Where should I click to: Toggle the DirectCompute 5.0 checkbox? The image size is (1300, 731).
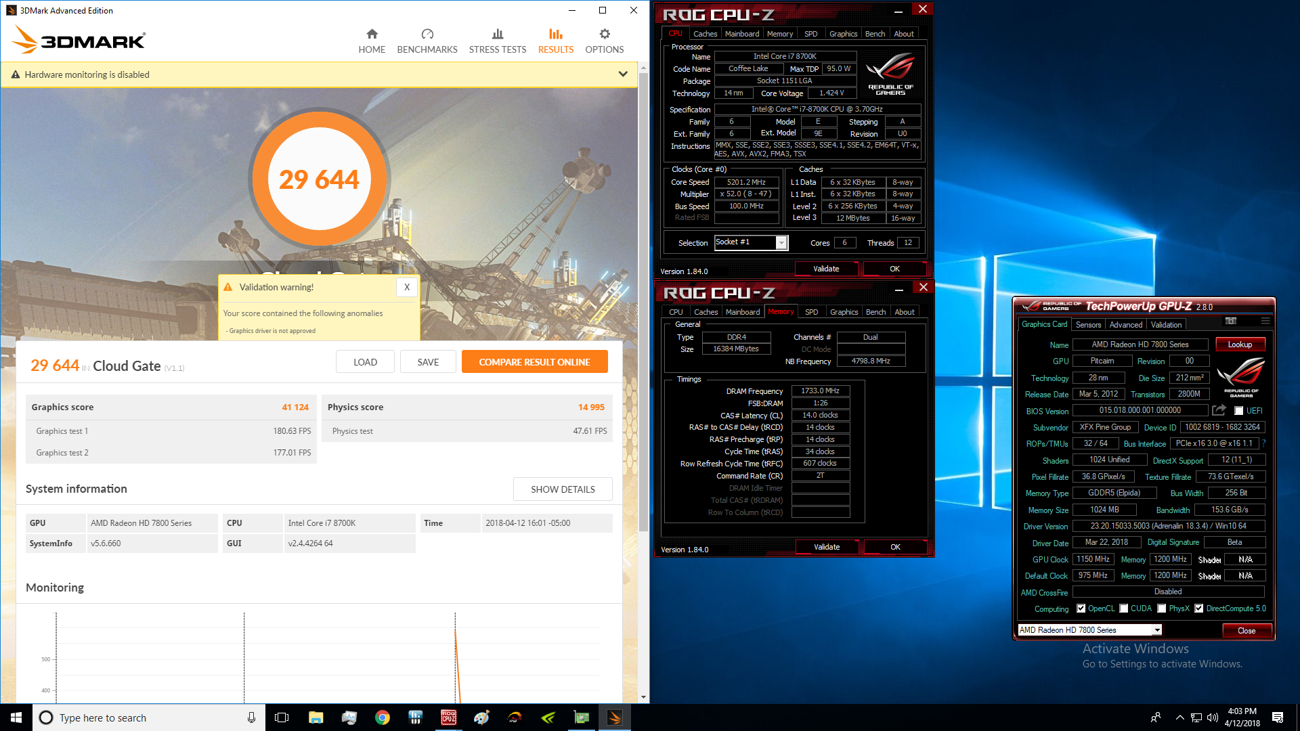[x=1199, y=608]
